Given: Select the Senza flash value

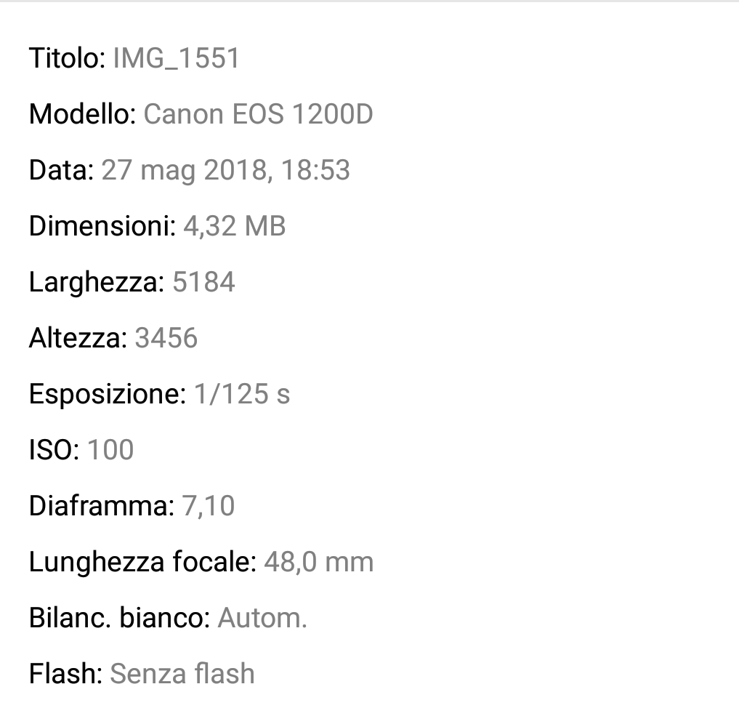Looking at the screenshot, I should (182, 674).
